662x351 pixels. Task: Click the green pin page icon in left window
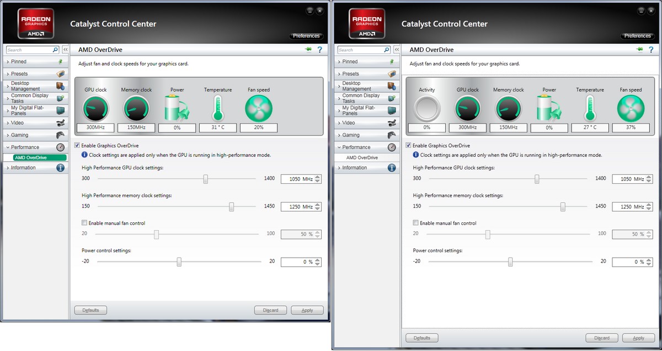tap(308, 50)
